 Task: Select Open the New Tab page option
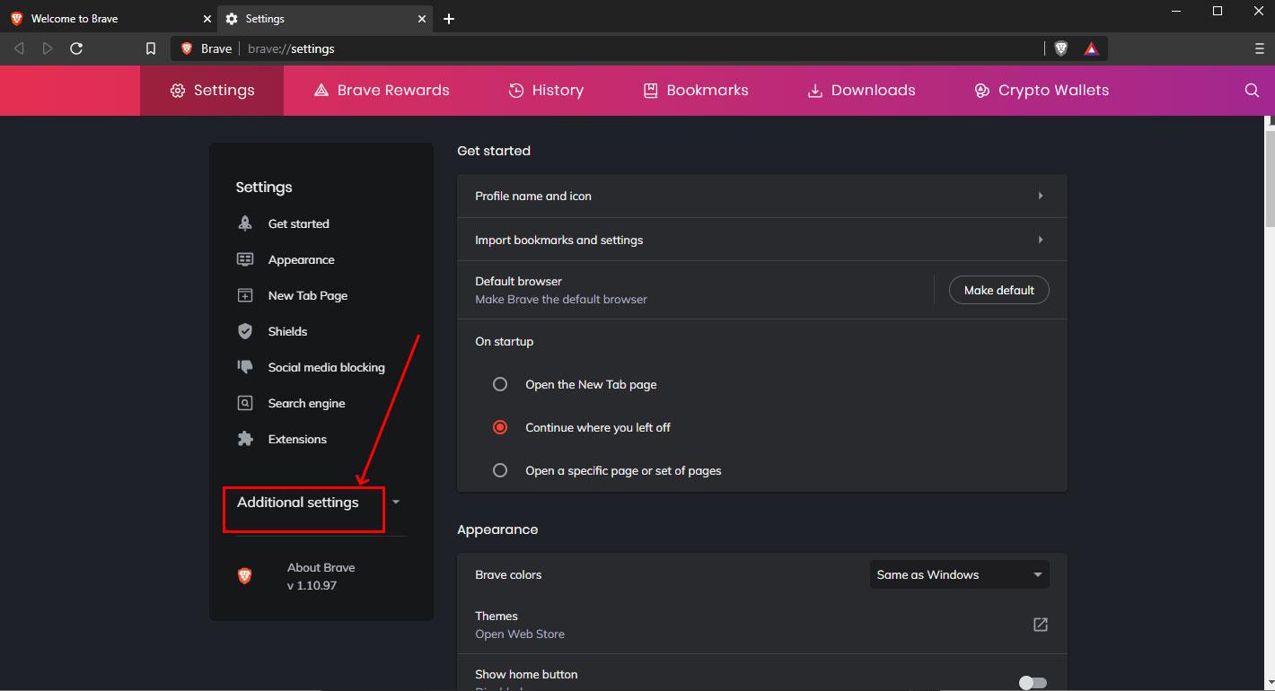500,384
